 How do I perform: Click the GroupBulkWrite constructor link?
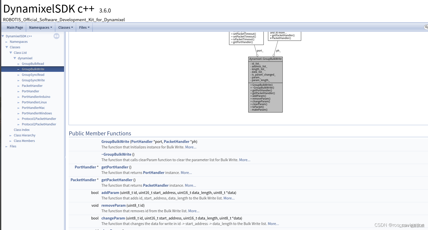[115, 142]
